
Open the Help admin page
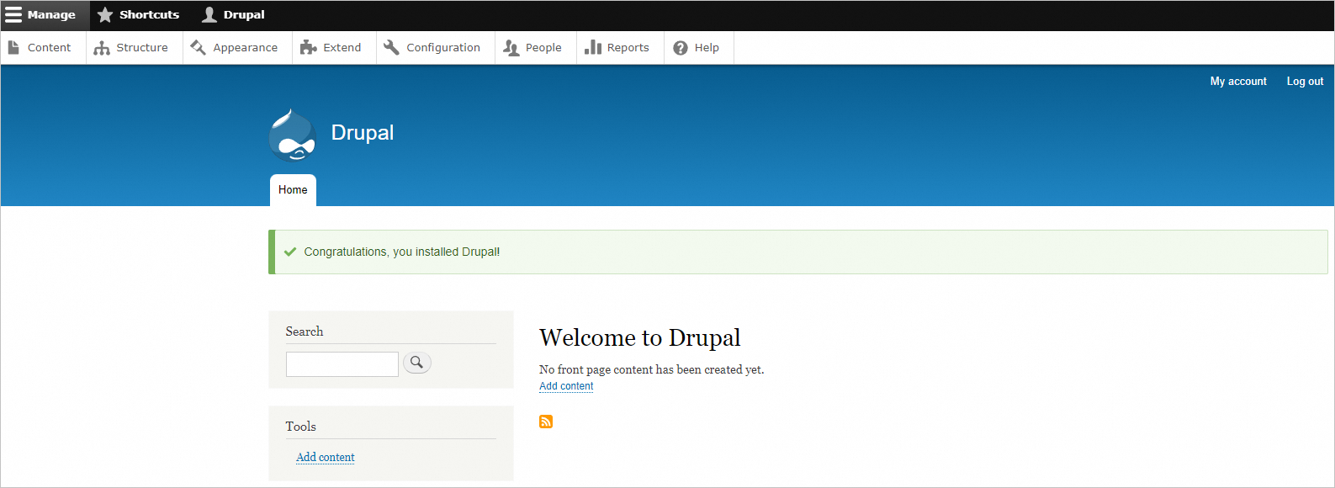click(698, 48)
